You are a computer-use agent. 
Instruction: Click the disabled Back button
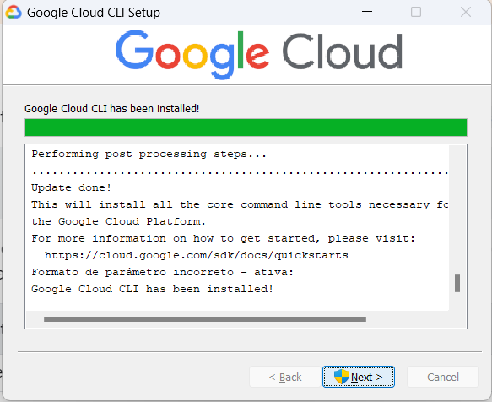coord(285,377)
